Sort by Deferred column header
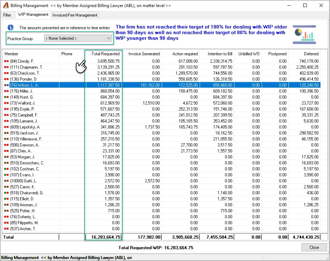The width and height of the screenshot is (330, 261). coord(305,54)
